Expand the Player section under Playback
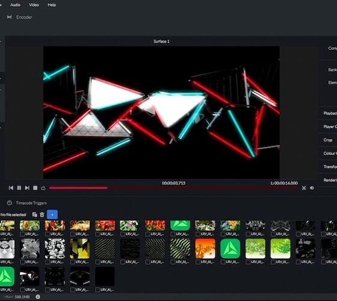This screenshot has width=337, height=301. point(330,126)
